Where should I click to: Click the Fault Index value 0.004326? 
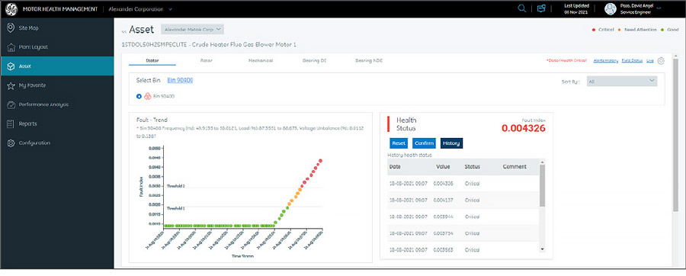click(524, 128)
